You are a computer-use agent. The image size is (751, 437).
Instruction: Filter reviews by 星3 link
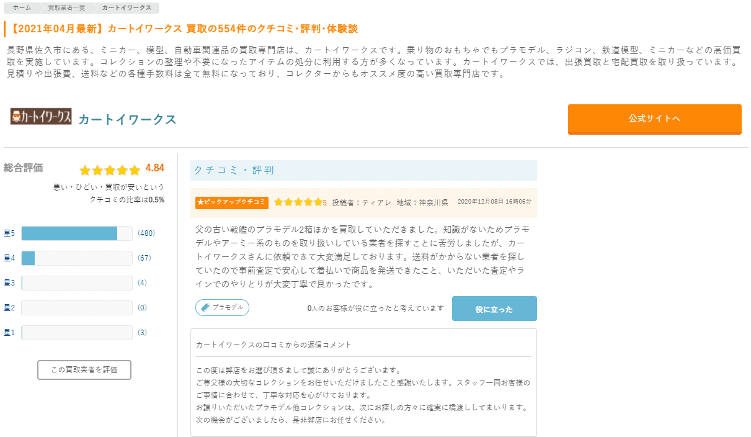(x=9, y=282)
